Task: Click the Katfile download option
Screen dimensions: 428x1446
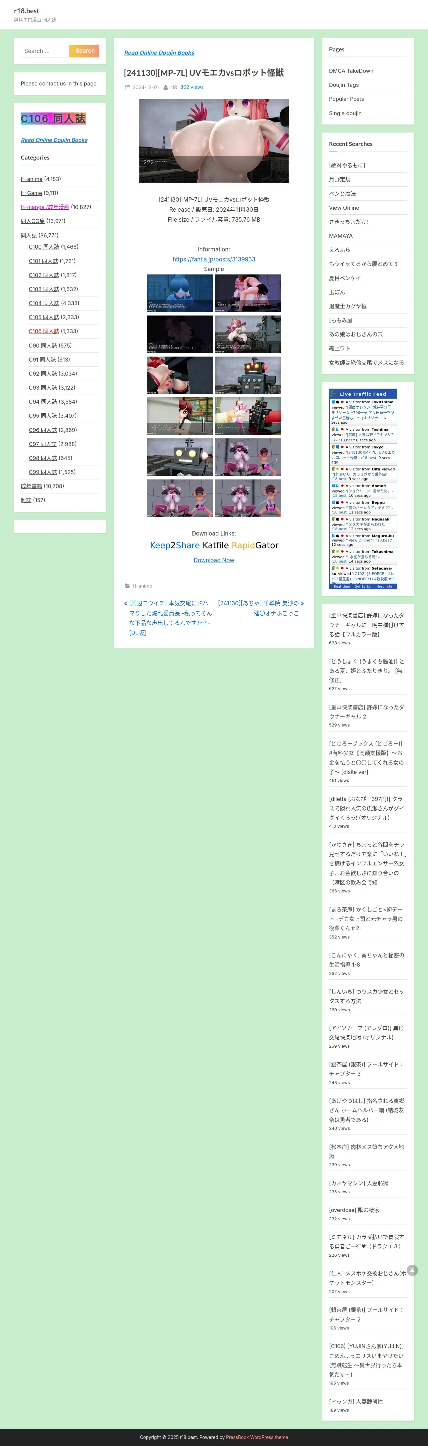Action: (216, 545)
